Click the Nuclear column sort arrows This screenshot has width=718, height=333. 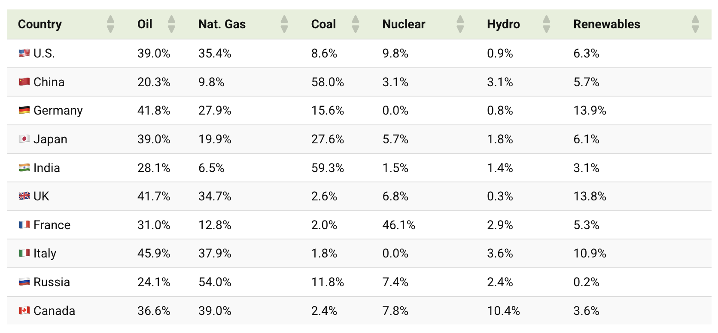point(460,24)
